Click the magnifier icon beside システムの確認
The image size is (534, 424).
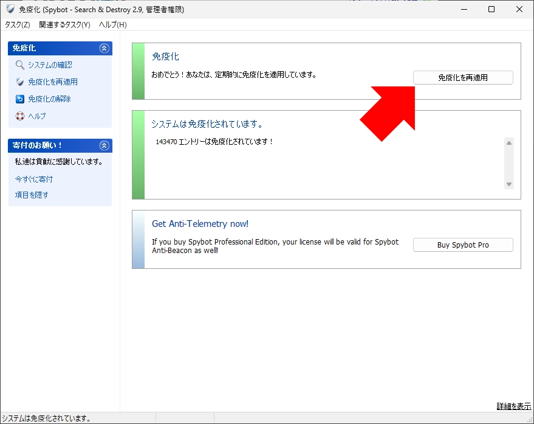(20, 65)
